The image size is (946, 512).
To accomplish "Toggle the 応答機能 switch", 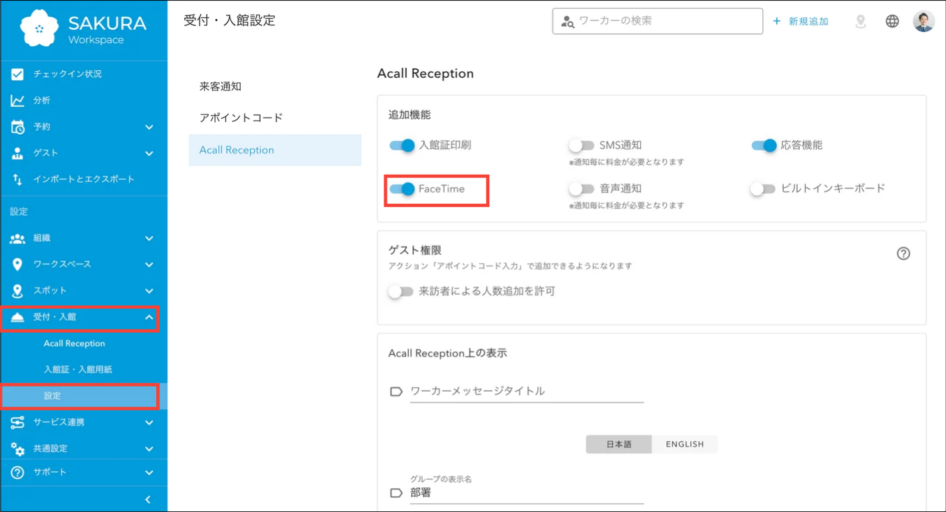I will (764, 145).
